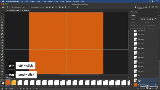The width and height of the screenshot is (160, 90).
Task: Open frame 2 delay time dropdown
Action: pos(14,86)
